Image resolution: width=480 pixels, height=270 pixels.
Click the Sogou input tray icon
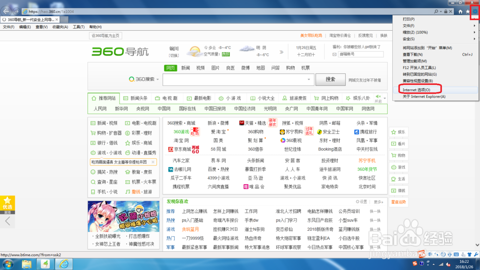[x=415, y=264]
